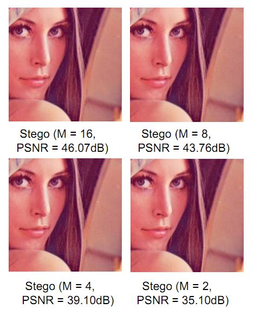Click the 'Stego (M = 8,' caption text

(176, 134)
